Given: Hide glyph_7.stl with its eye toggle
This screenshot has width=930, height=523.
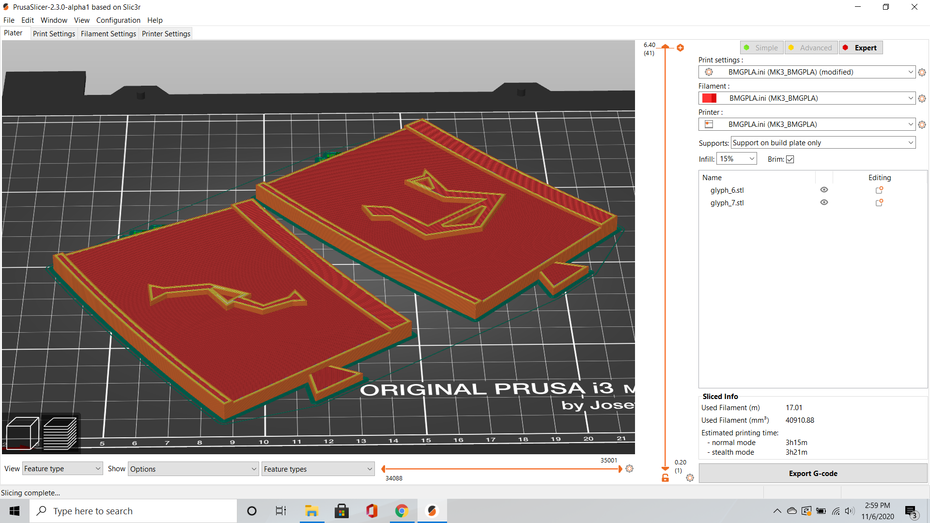Looking at the screenshot, I should 824,202.
